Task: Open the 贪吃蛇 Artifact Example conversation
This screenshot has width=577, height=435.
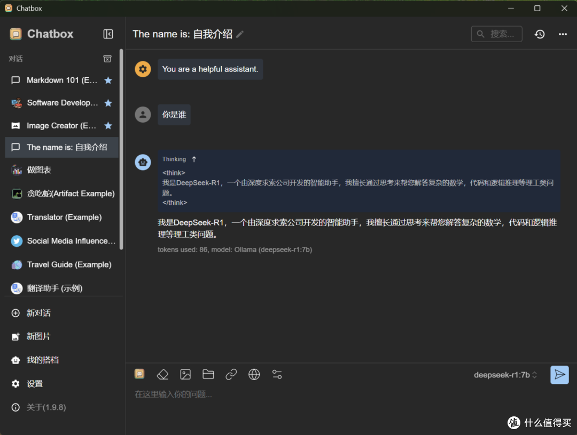Action: 61,194
